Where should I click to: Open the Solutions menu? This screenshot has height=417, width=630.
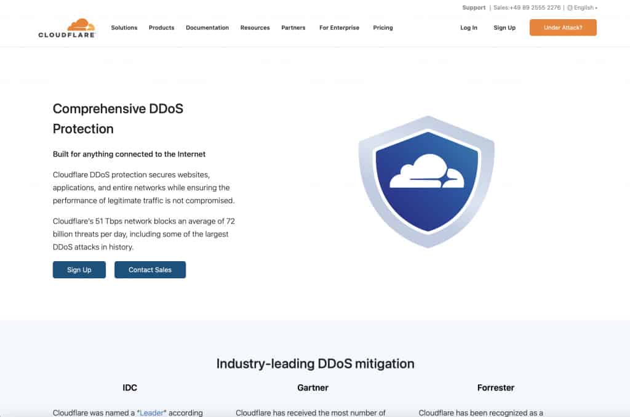(124, 28)
